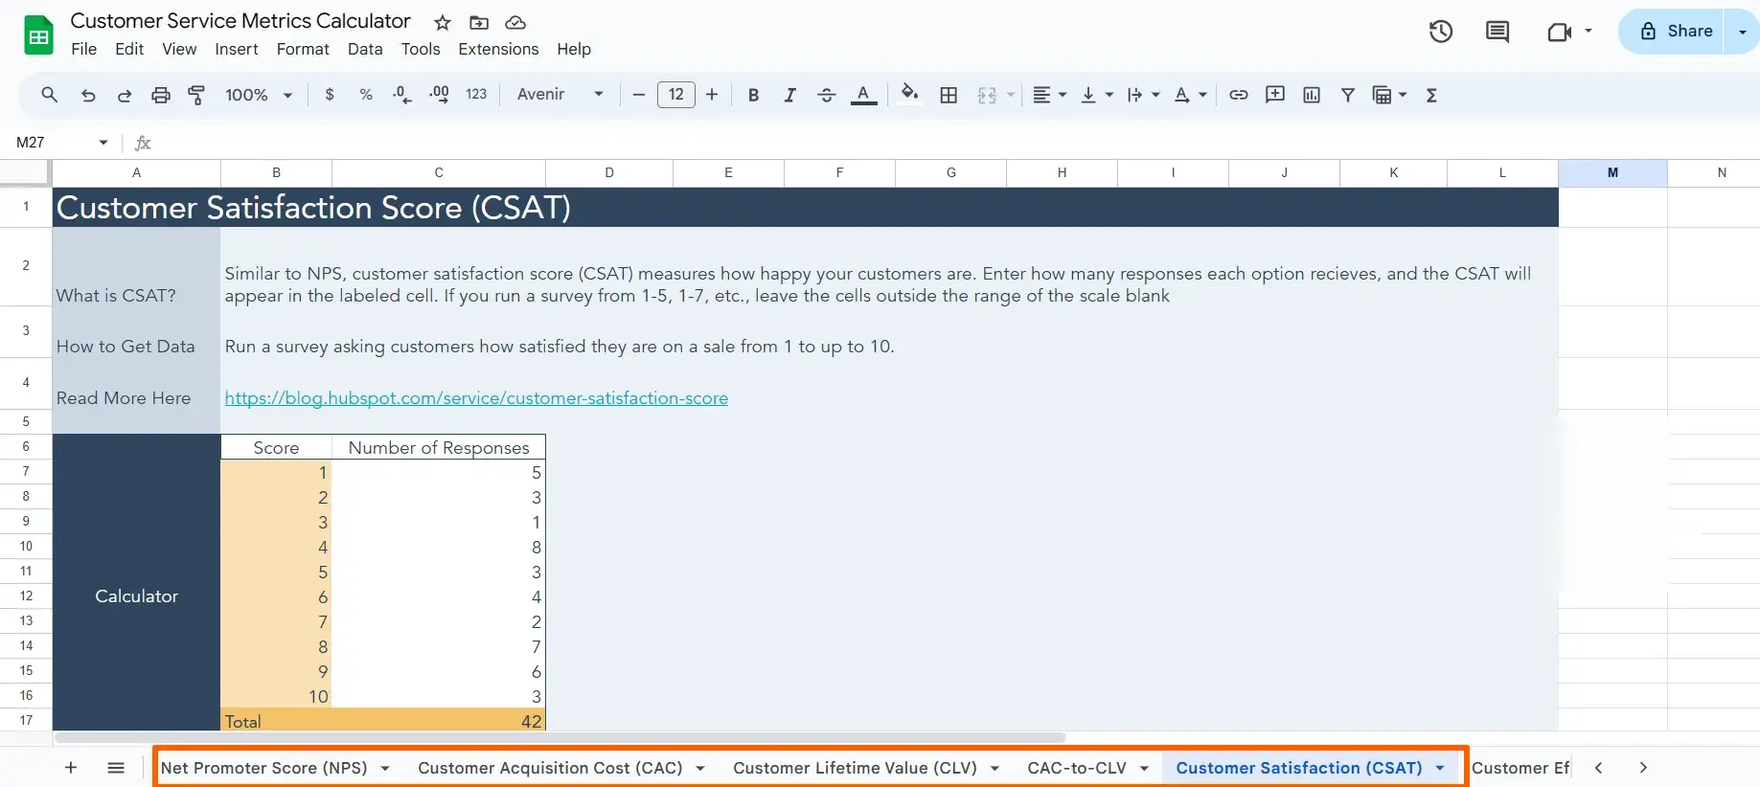This screenshot has width=1760, height=787.
Task: Open horizontal align dropdown
Action: [x=1050, y=95]
